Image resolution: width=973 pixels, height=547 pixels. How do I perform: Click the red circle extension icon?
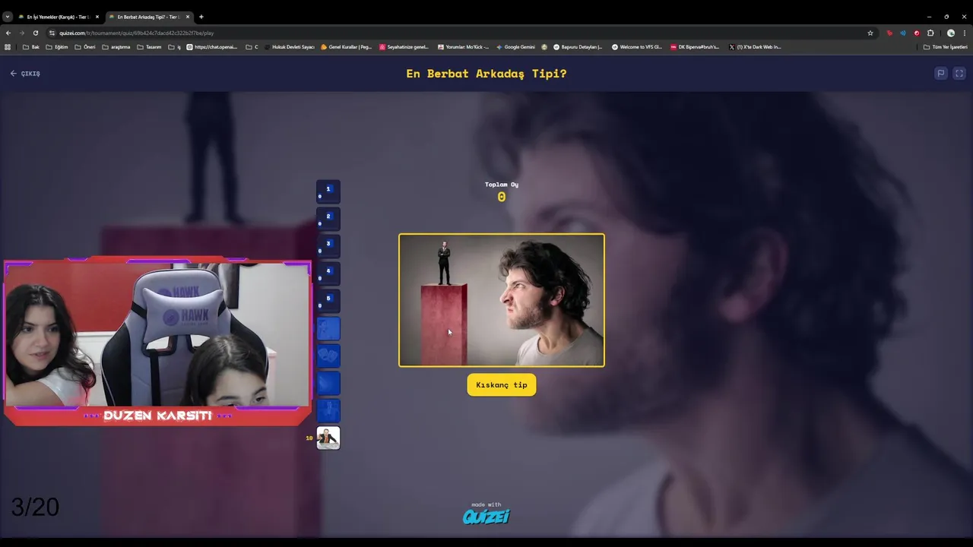click(x=917, y=33)
